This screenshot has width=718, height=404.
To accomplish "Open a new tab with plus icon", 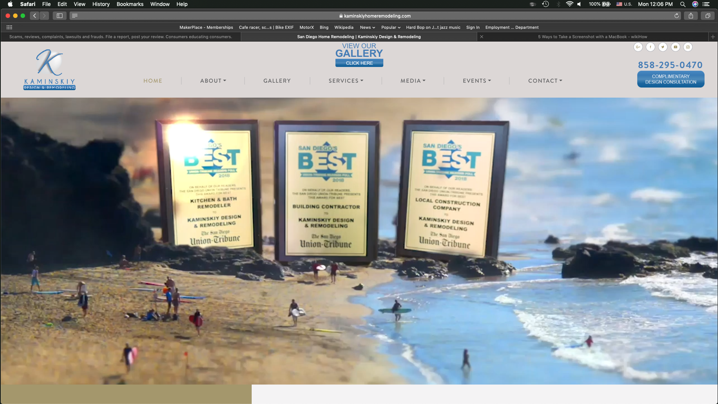I will (713, 37).
